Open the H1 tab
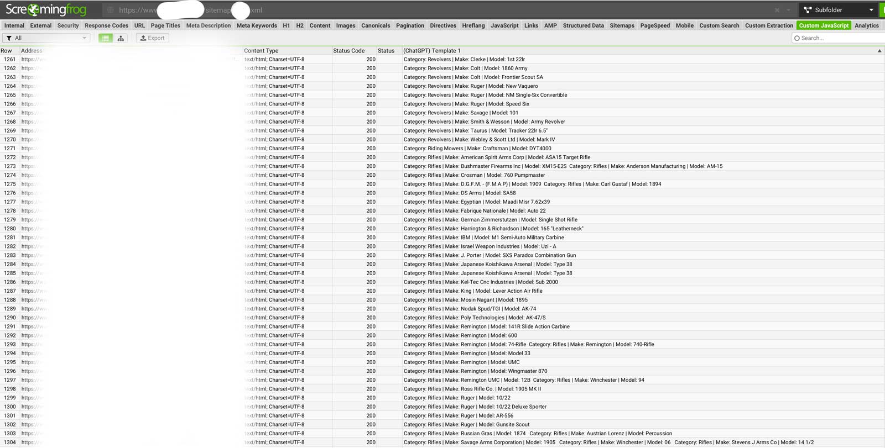This screenshot has height=448, width=885. point(286,25)
